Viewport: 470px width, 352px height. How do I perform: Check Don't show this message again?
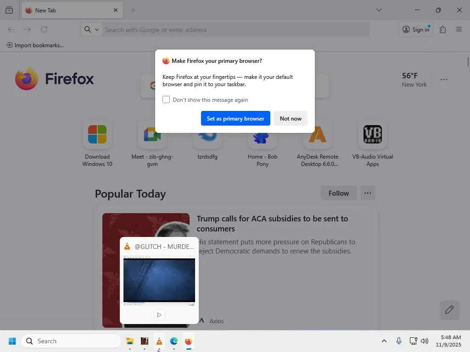pyautogui.click(x=166, y=99)
